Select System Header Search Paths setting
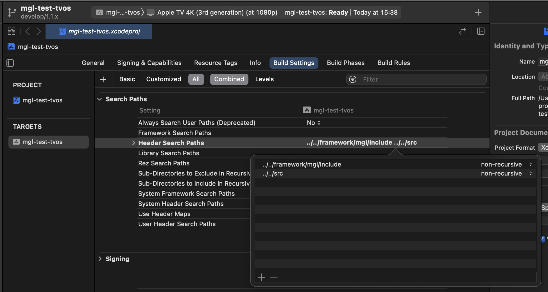Viewport: 548px width, 292px height. click(181, 204)
